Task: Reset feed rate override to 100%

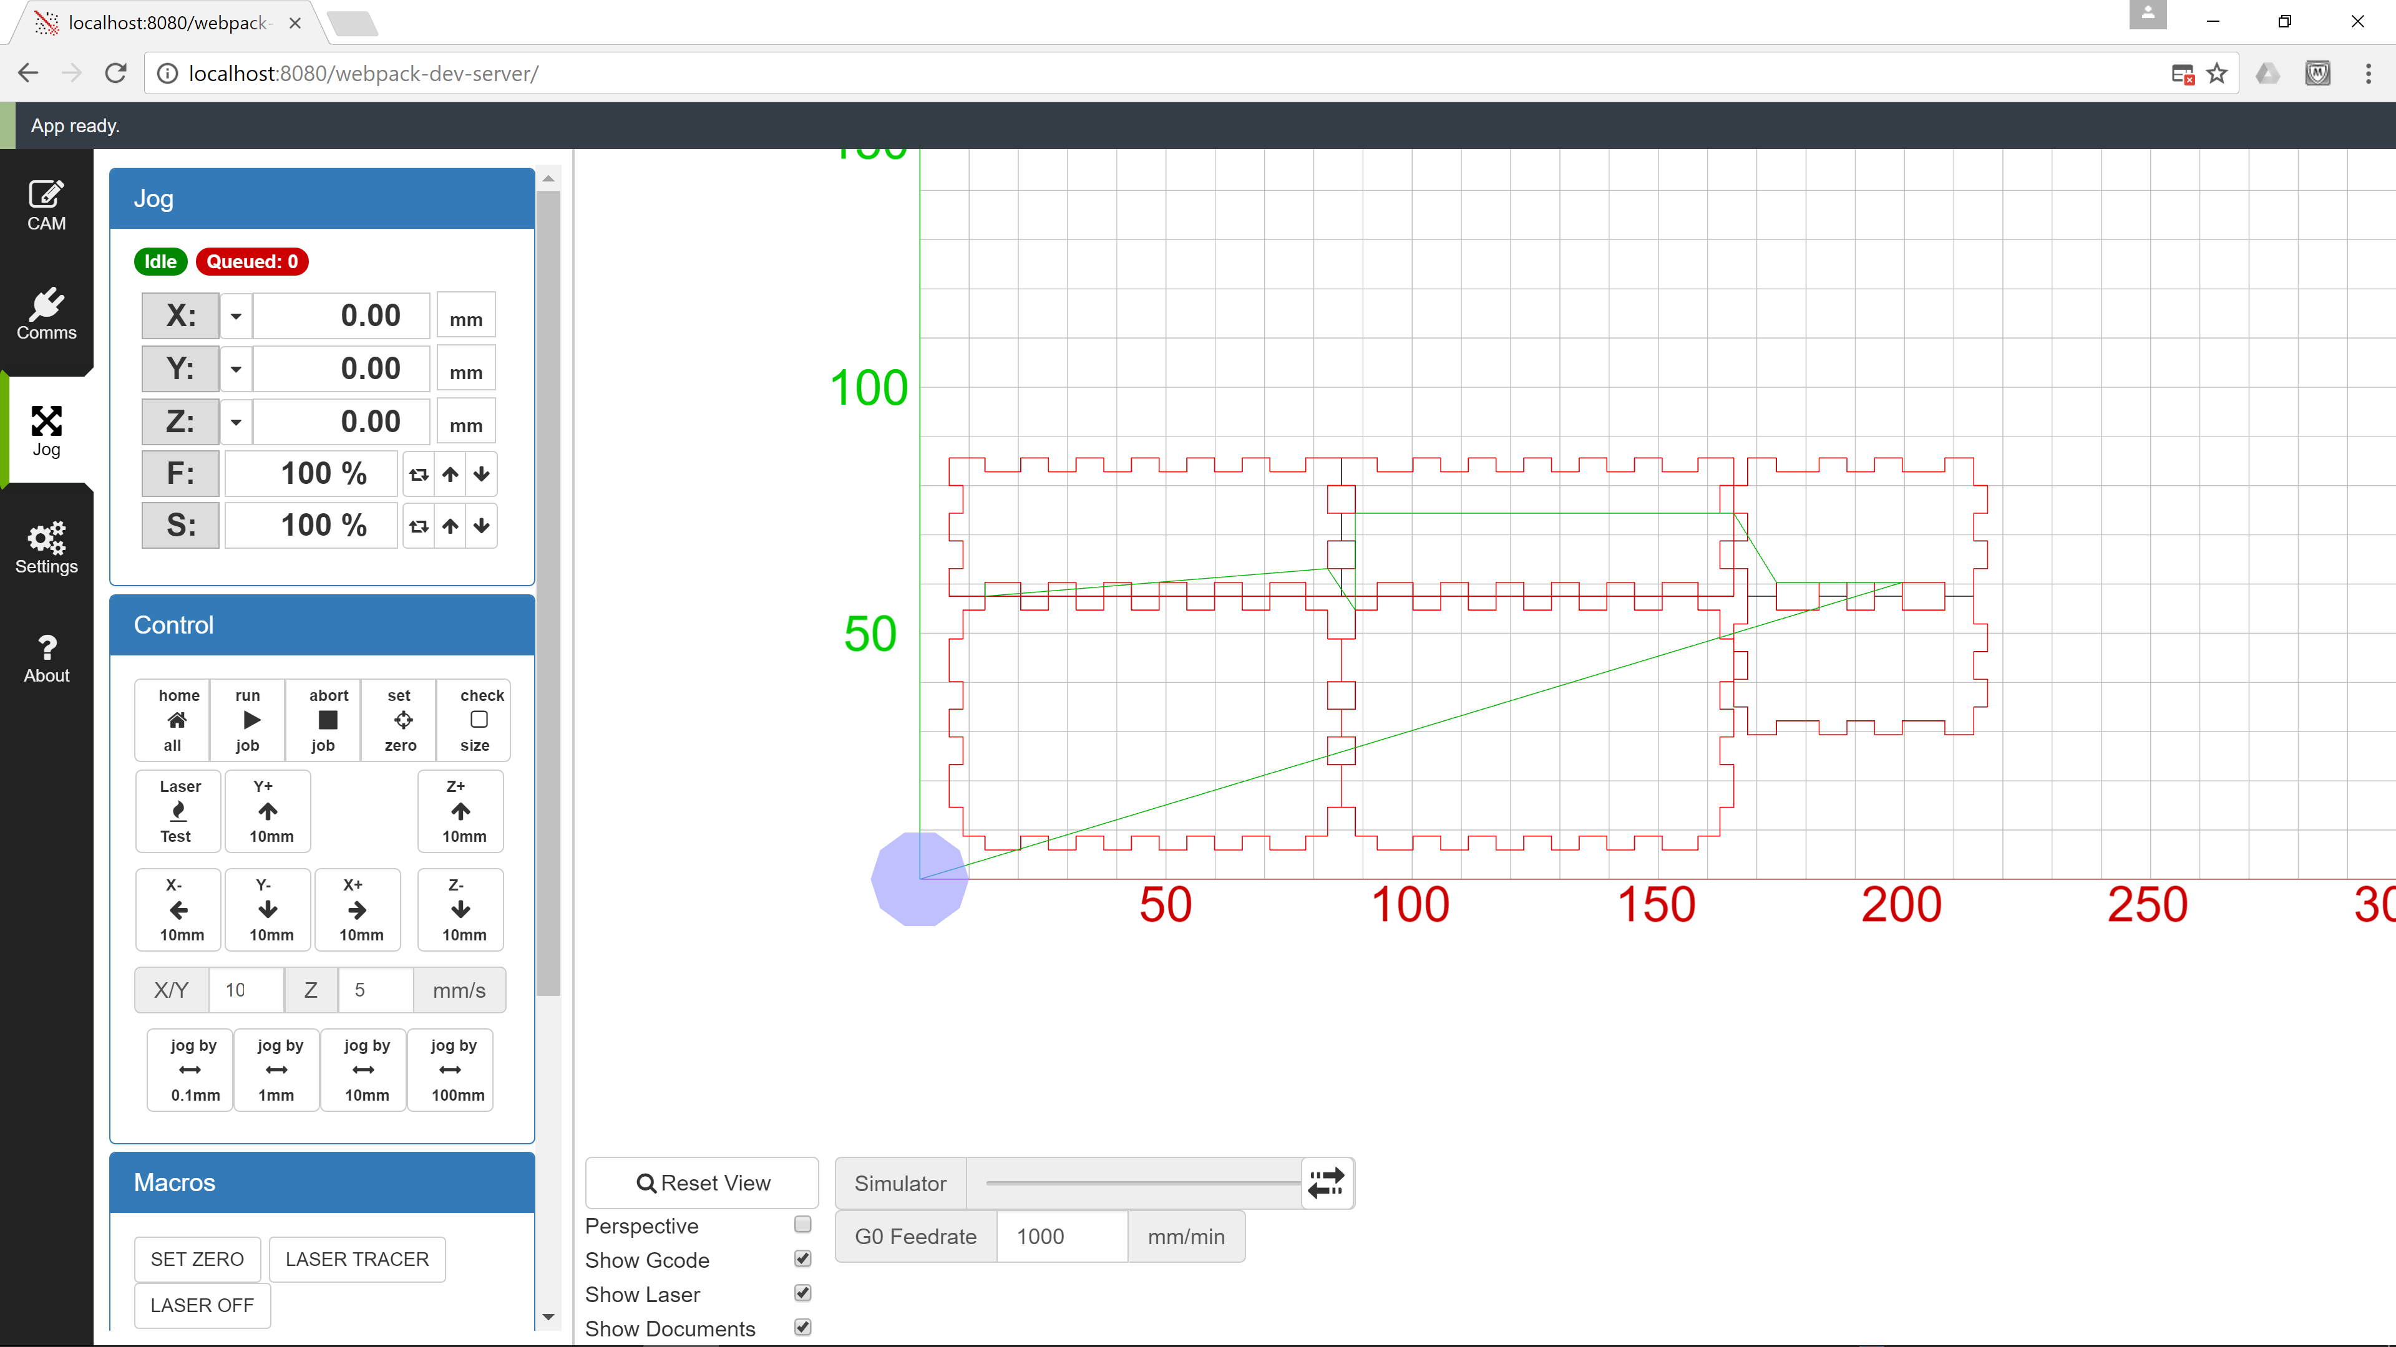Action: [x=419, y=474]
